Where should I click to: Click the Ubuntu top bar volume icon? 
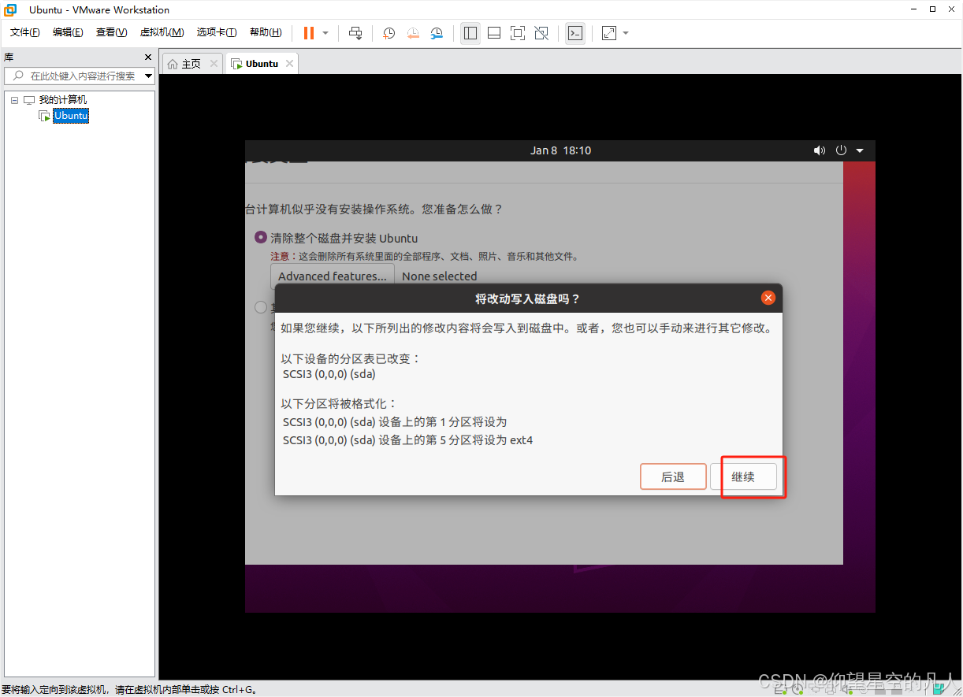click(820, 150)
